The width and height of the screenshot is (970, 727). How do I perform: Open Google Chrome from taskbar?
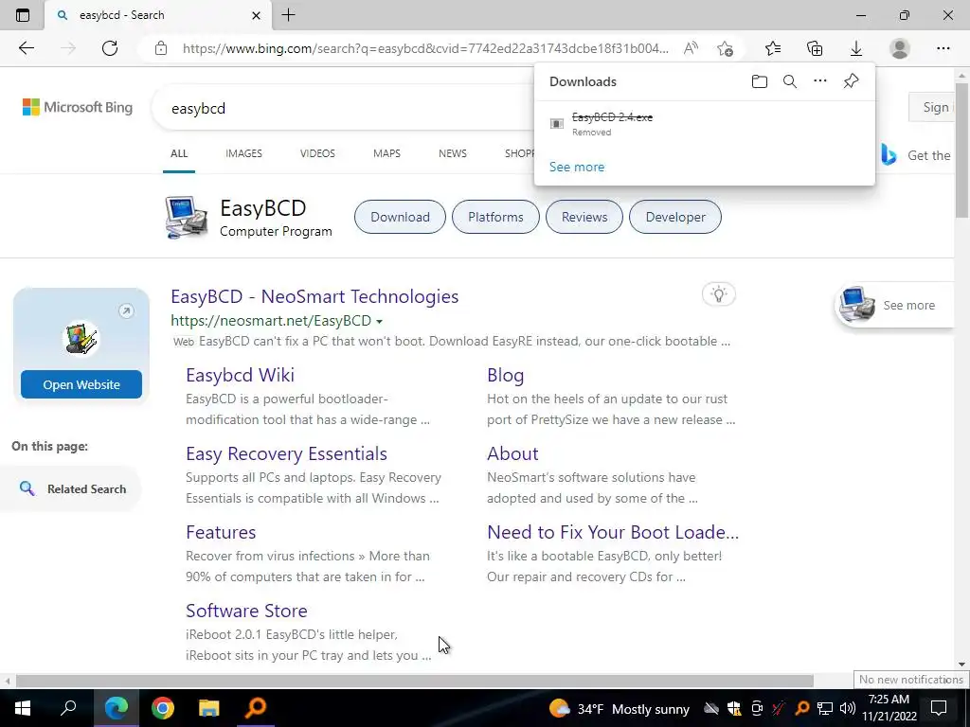point(163,708)
